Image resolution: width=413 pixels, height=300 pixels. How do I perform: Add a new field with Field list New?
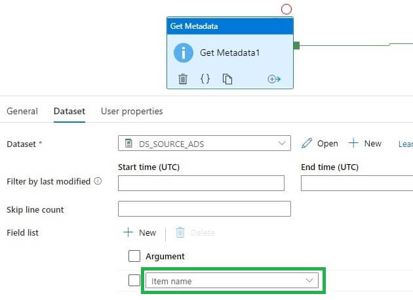coord(140,232)
